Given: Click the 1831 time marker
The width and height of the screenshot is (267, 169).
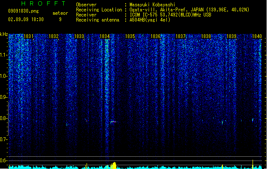Looking at the screenshot, I should [28, 36].
